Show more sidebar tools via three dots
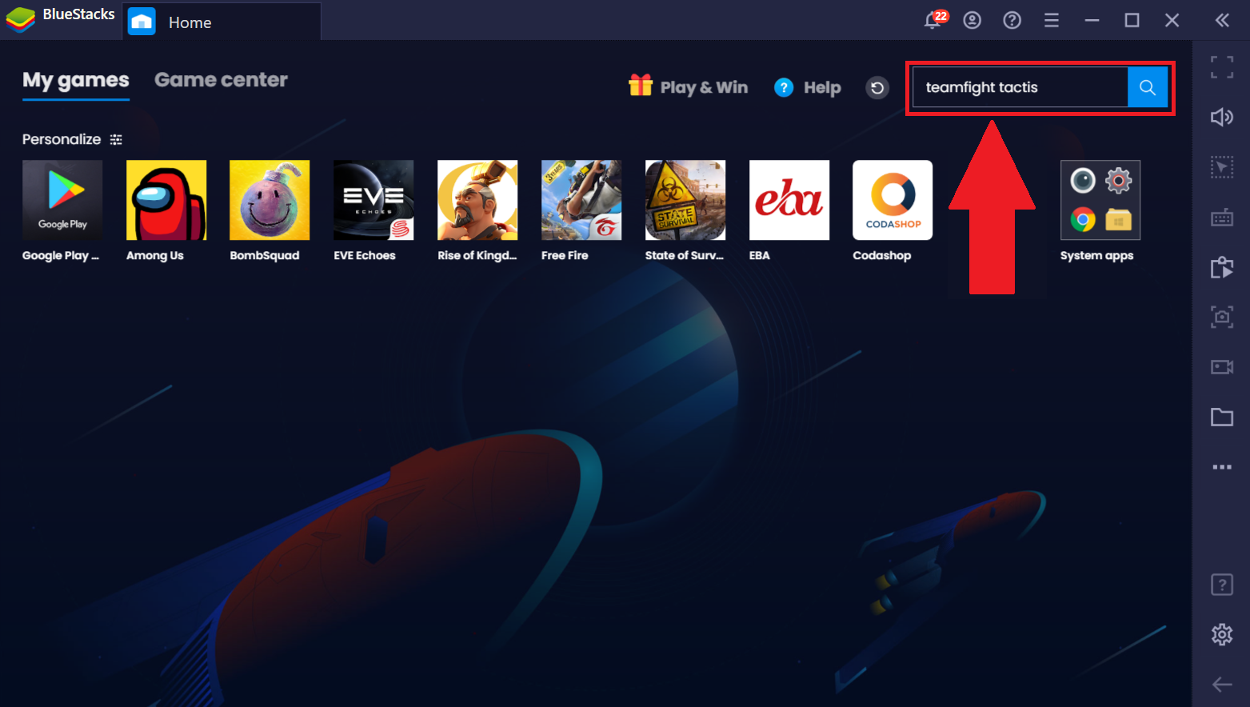This screenshot has height=707, width=1250. (1222, 467)
